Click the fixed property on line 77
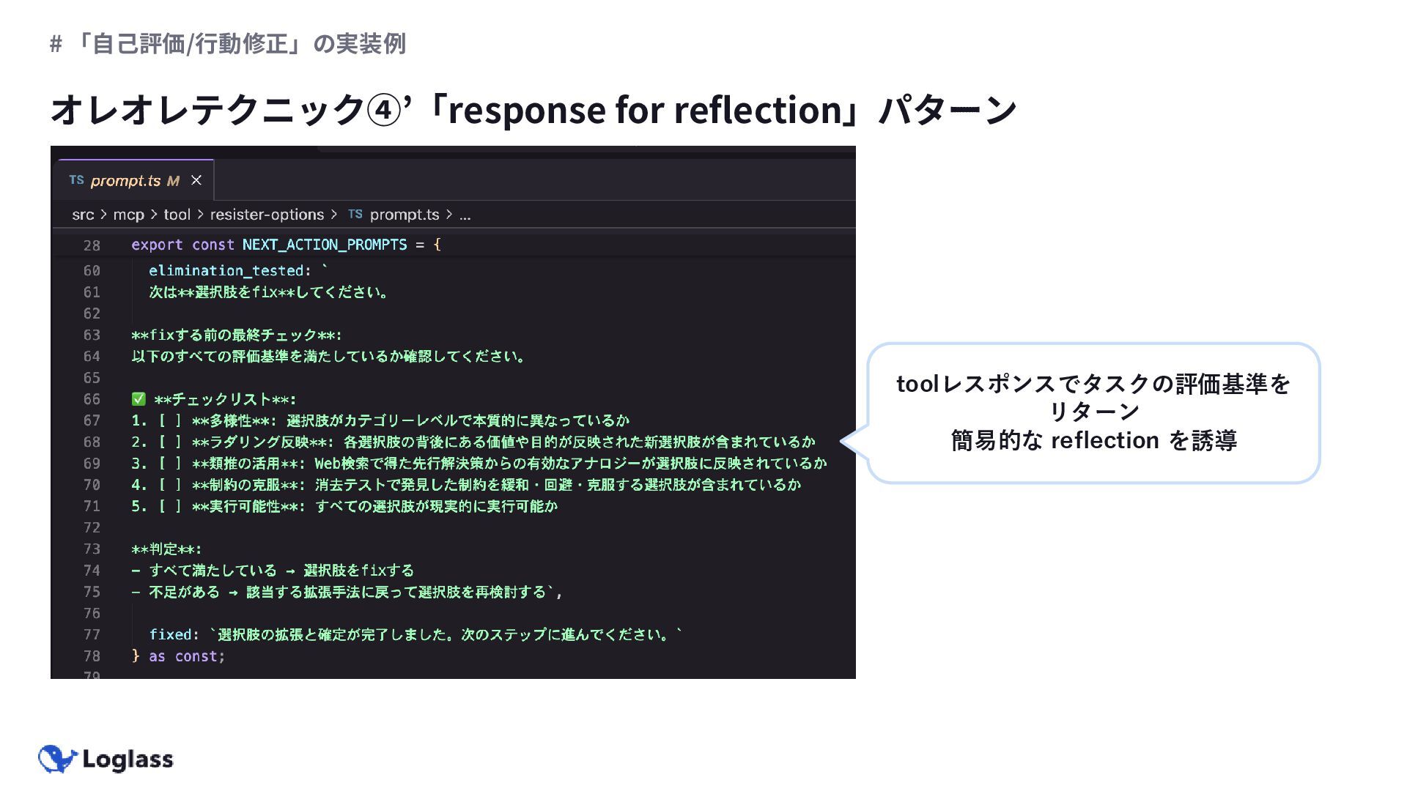Image resolution: width=1407 pixels, height=791 pixels. (171, 635)
